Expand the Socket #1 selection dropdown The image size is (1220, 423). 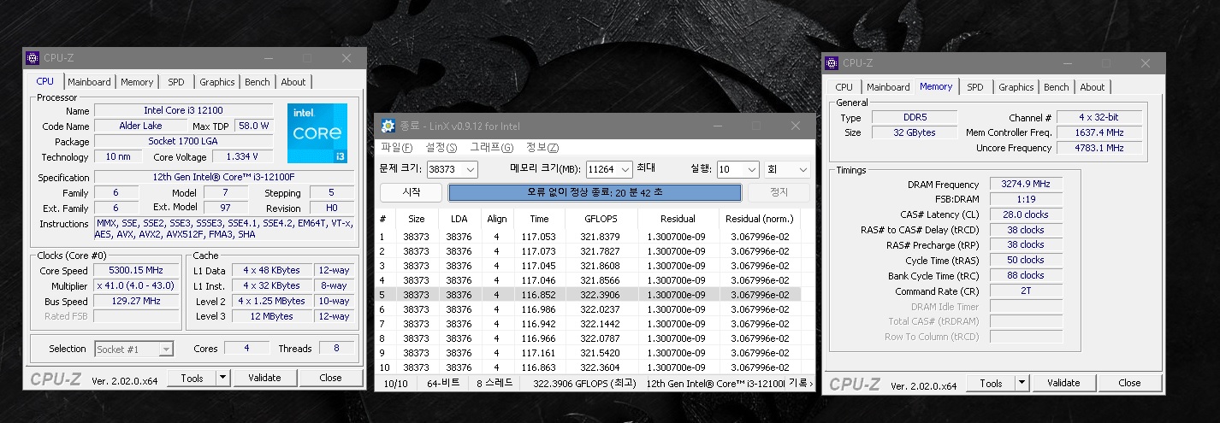[167, 349]
